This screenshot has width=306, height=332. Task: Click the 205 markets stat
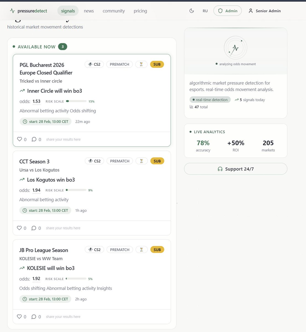pos(268,146)
